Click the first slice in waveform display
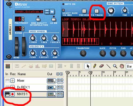The height and width of the screenshot is (106, 133). pyautogui.click(x=65, y=29)
